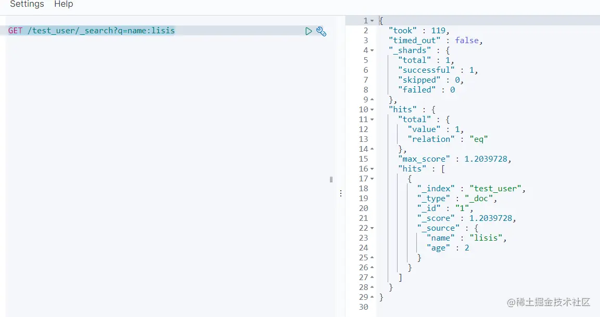Click the fold end arrow on line 26
The image size is (600, 317).
pyautogui.click(x=372, y=268)
